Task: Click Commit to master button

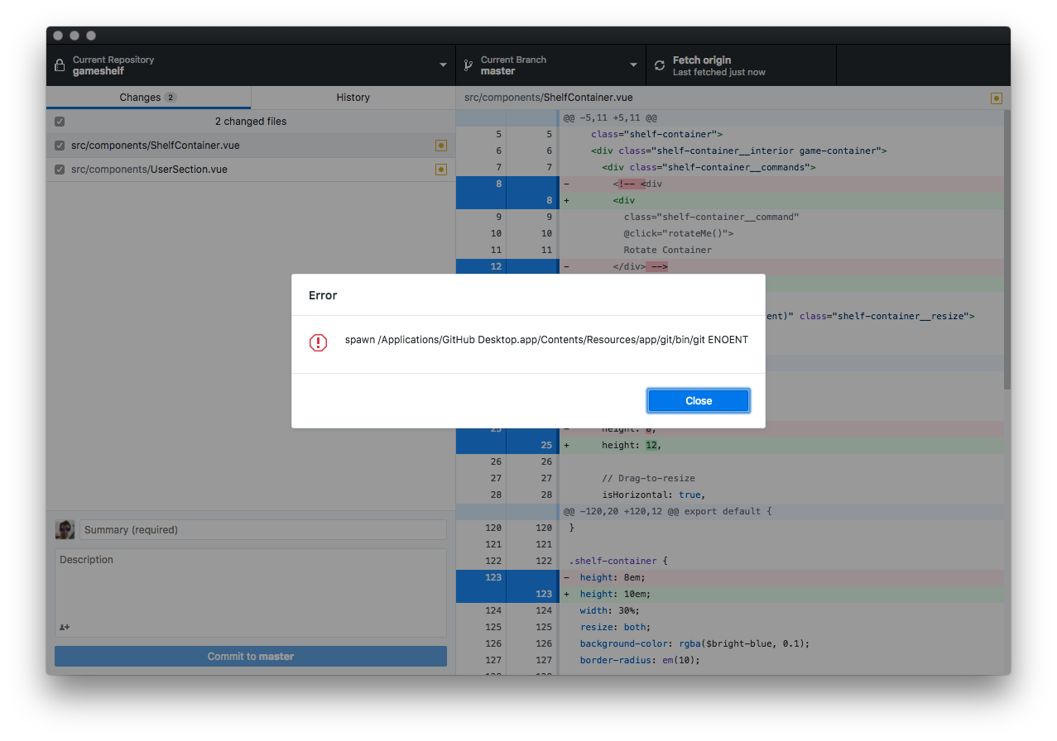Action: click(251, 656)
